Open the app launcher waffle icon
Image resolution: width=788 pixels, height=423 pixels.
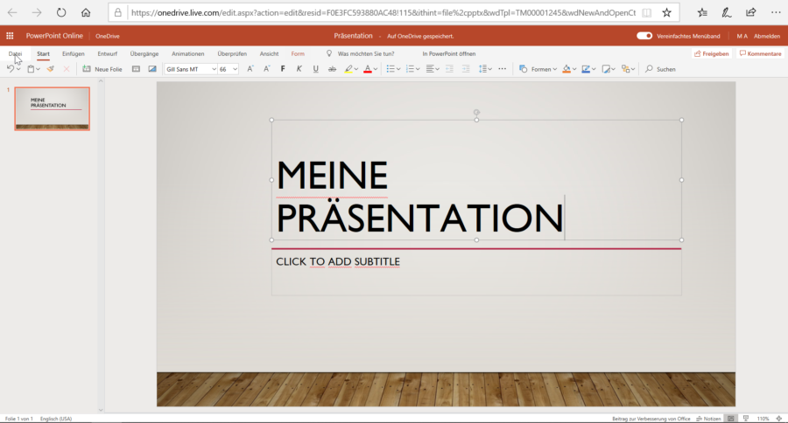[x=10, y=36]
